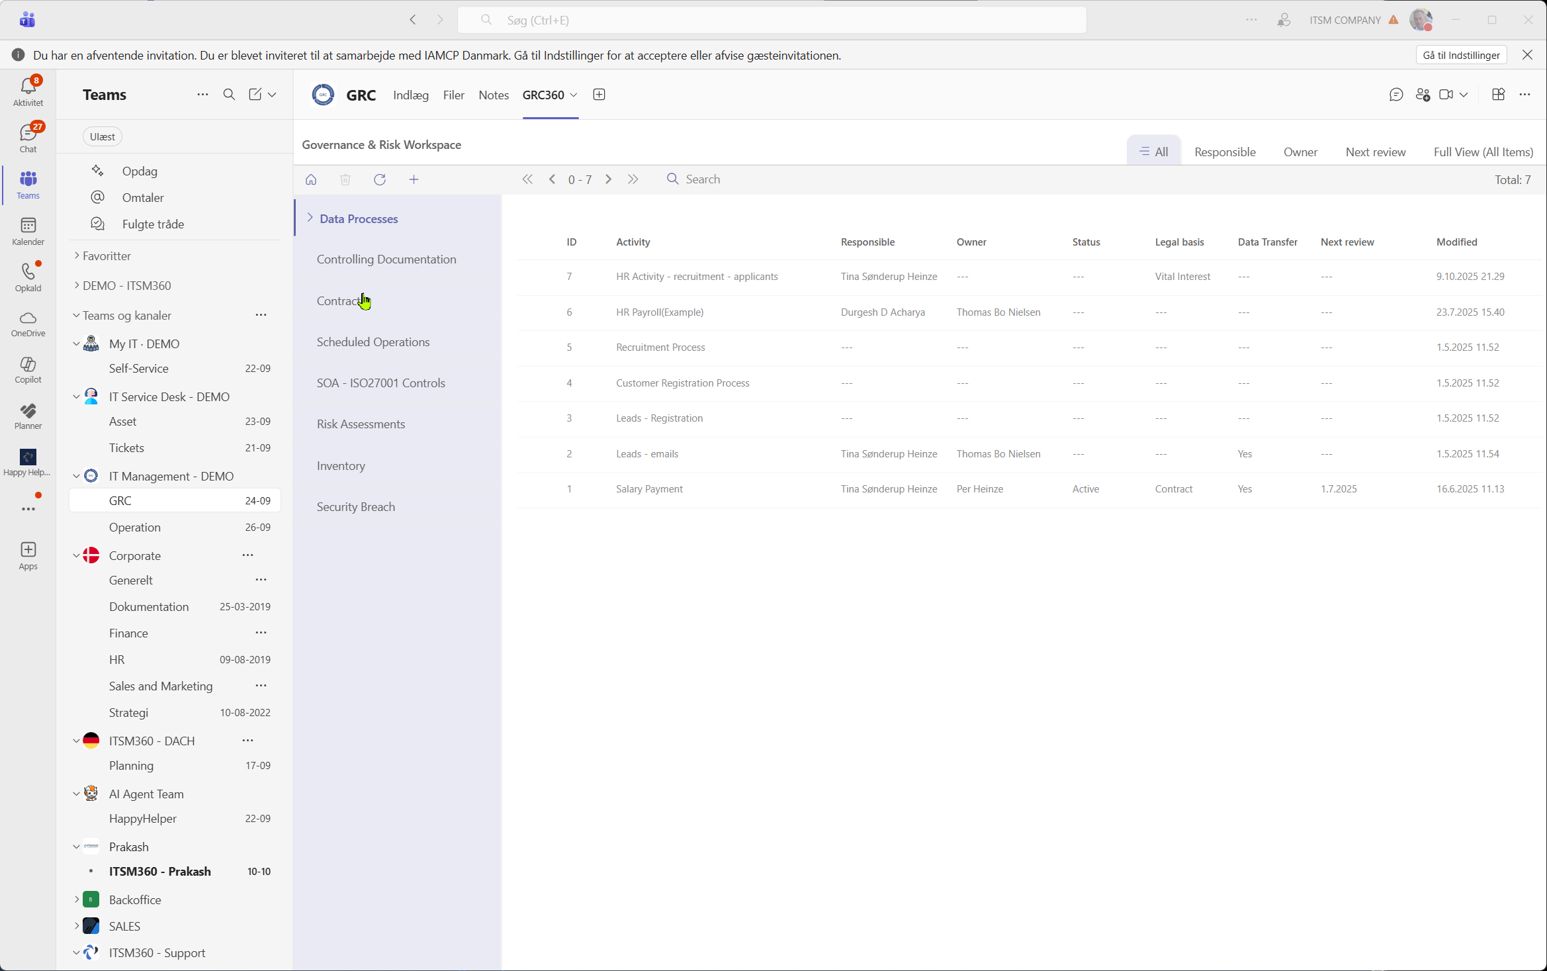
Task: Open Planner from the sidebar
Action: click(x=28, y=415)
